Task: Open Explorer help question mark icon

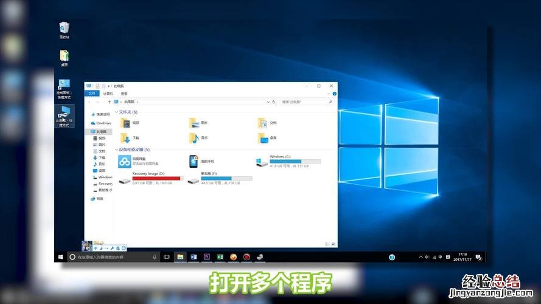Action: (334, 94)
